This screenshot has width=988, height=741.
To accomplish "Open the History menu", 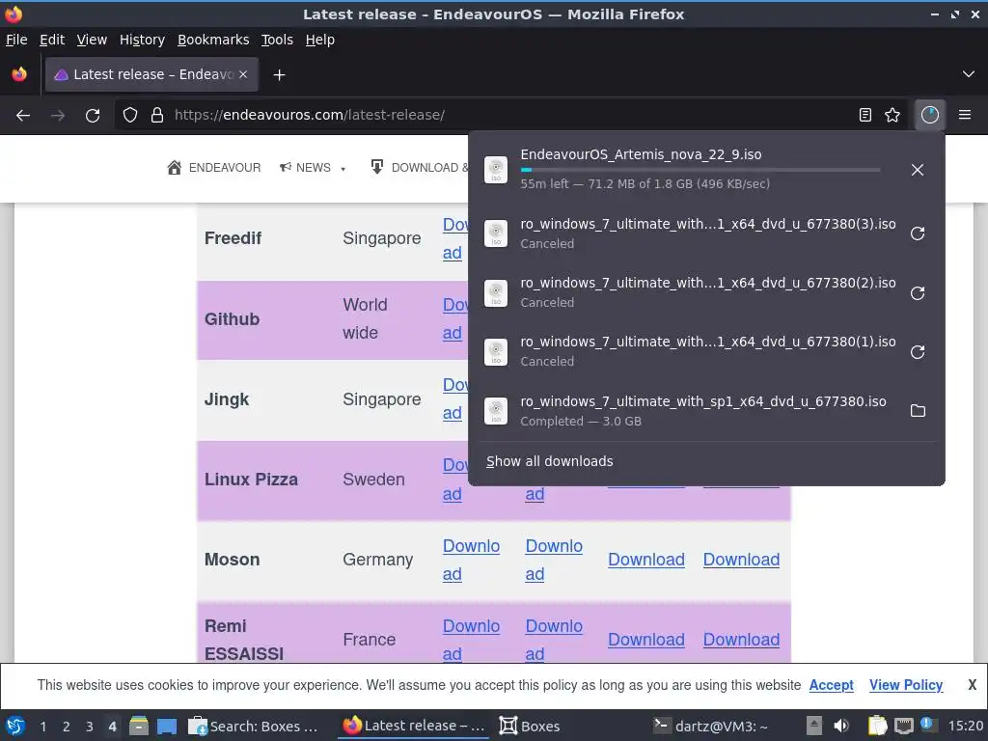I will (142, 40).
